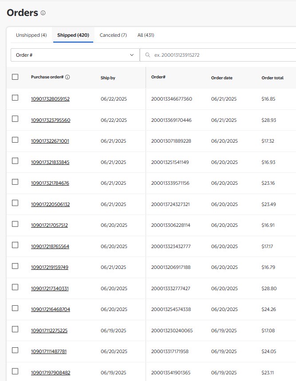Click the search magnifier icon
Image resolution: width=296 pixels, height=381 pixels.
click(147, 55)
